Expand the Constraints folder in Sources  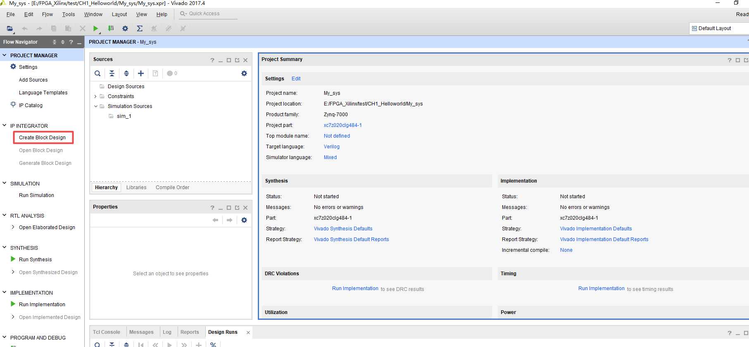click(x=95, y=96)
